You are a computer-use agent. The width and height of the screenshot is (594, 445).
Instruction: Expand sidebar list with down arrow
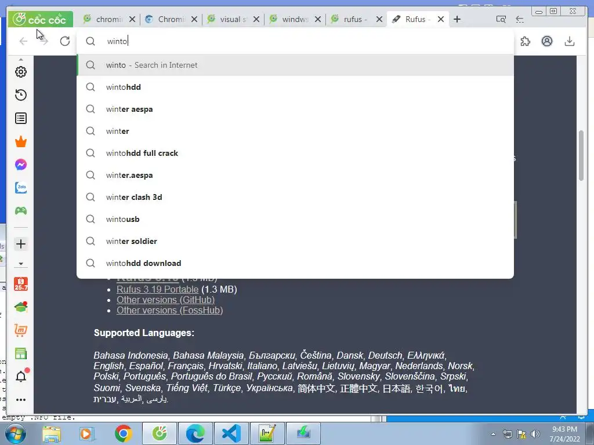point(21,264)
